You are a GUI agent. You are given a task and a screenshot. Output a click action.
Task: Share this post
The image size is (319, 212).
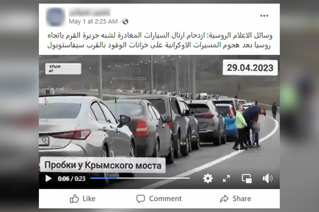point(235,199)
